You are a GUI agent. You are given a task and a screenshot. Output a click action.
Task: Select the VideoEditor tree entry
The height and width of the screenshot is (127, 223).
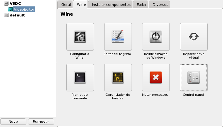tap(24, 9)
